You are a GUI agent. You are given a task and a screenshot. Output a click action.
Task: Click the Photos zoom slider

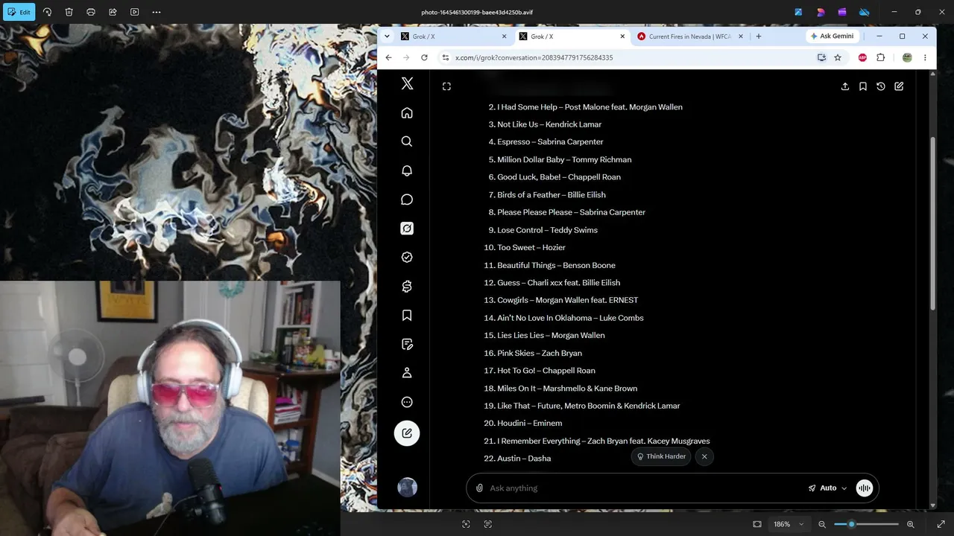866,524
